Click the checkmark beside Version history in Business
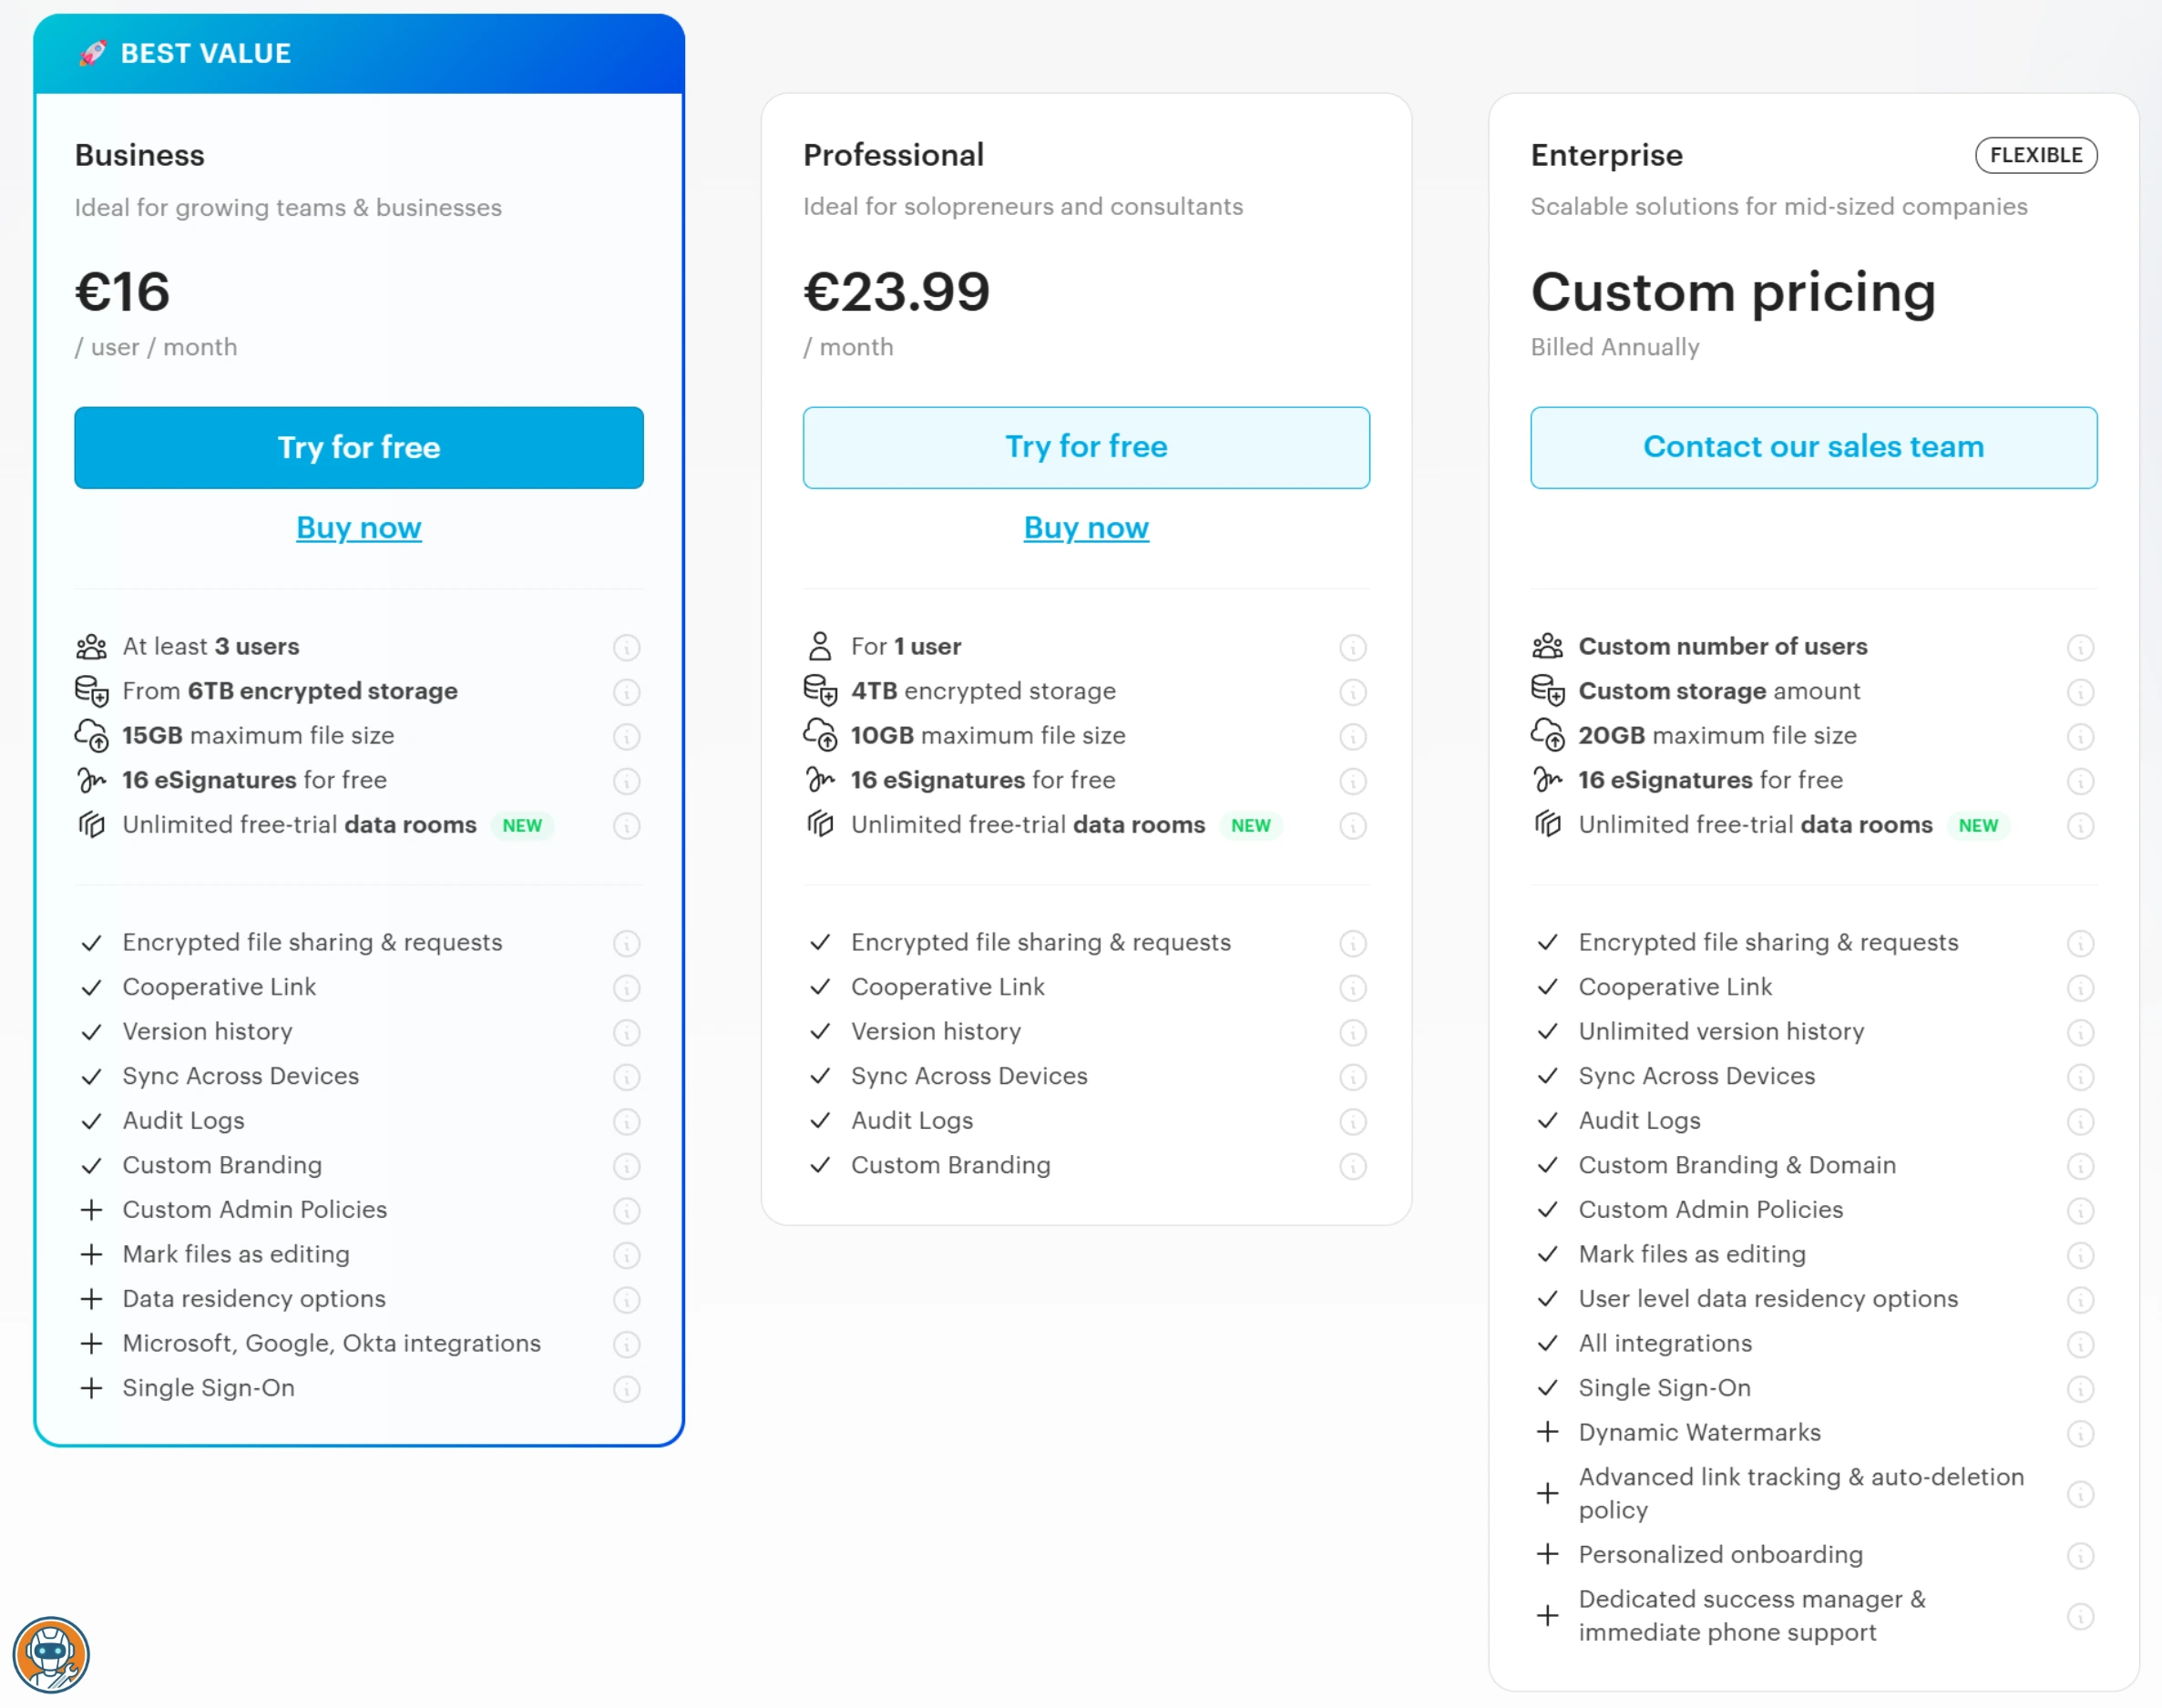 pyautogui.click(x=92, y=1032)
